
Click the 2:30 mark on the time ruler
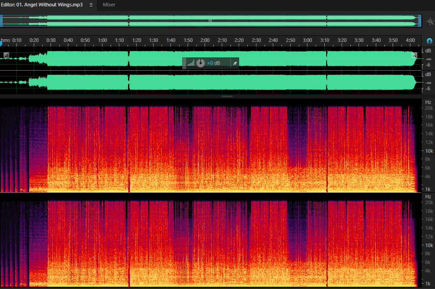[256, 40]
